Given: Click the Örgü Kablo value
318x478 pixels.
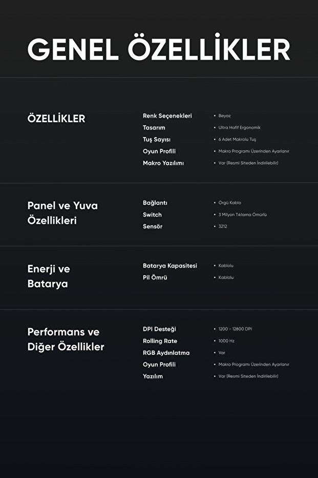Looking at the screenshot, I should pos(229,203).
